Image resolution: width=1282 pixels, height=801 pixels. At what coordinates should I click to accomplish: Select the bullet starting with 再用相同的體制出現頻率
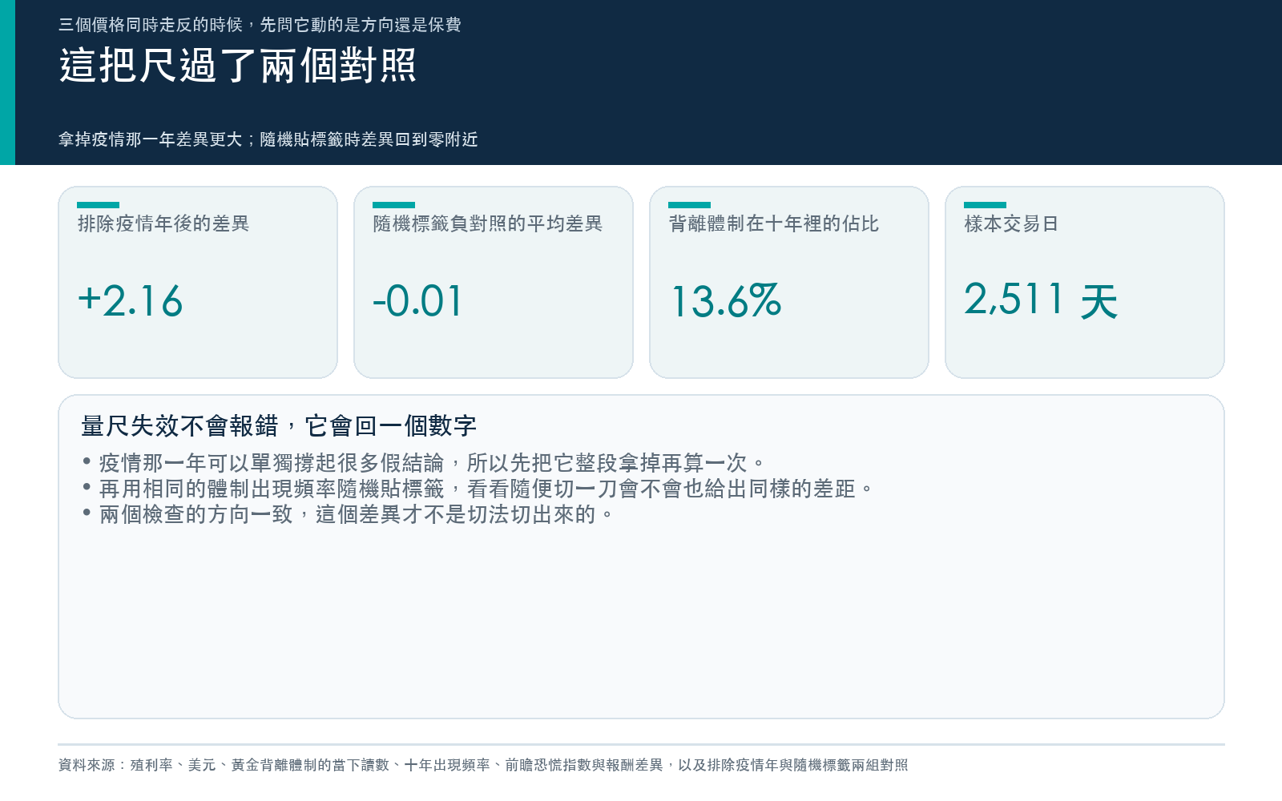tap(478, 488)
